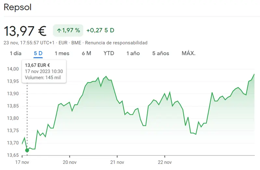Viewport: 260px width, 170px height.
Task: Open the Renuncia de responsabilidad link
Action: pyautogui.click(x=116, y=43)
